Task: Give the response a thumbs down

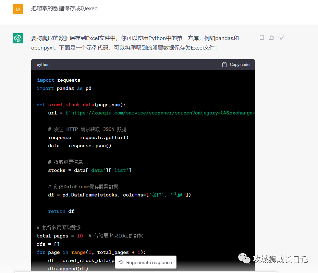Action: (281, 37)
